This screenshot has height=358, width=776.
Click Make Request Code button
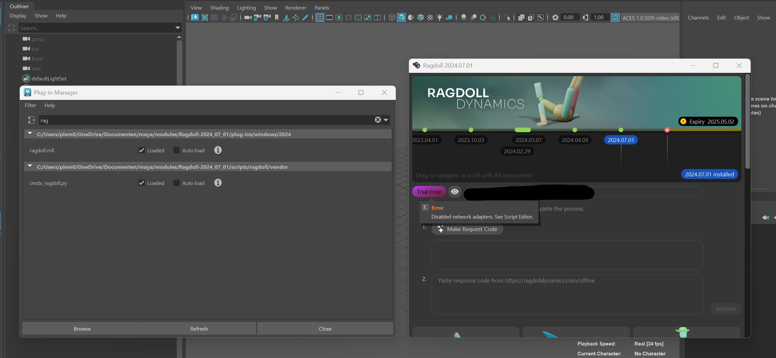click(467, 229)
